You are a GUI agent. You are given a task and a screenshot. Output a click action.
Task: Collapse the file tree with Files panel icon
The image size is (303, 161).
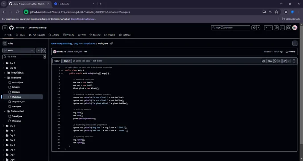pyautogui.click(x=5, y=43)
